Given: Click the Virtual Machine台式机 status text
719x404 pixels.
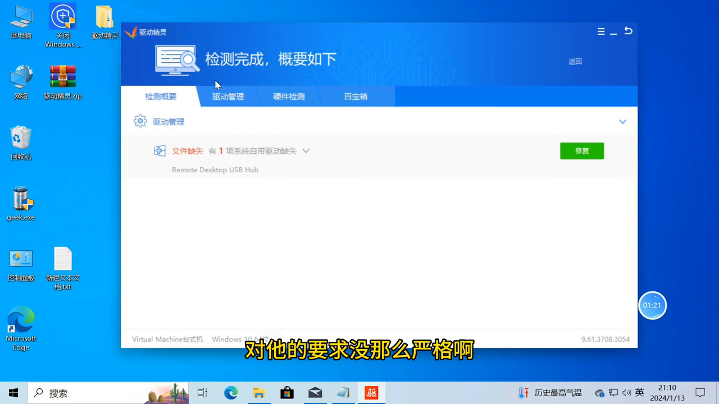Looking at the screenshot, I should click(167, 339).
